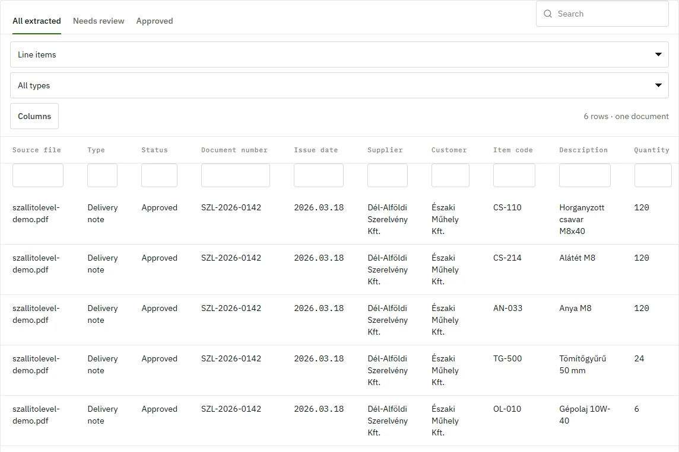Open the Approved tab

154,21
